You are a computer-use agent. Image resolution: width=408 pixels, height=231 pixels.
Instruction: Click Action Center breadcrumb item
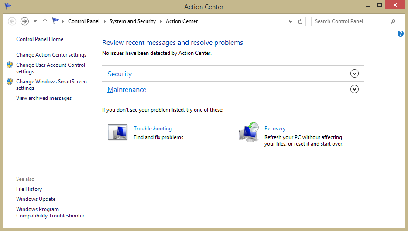click(x=182, y=21)
